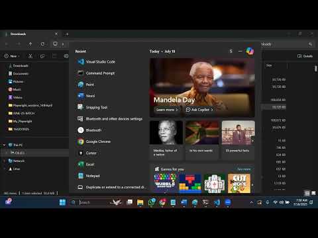The height and width of the screenshot is (238, 318).
Task: Select OS (C:) drive in navigation pane
Action: pos(34,153)
